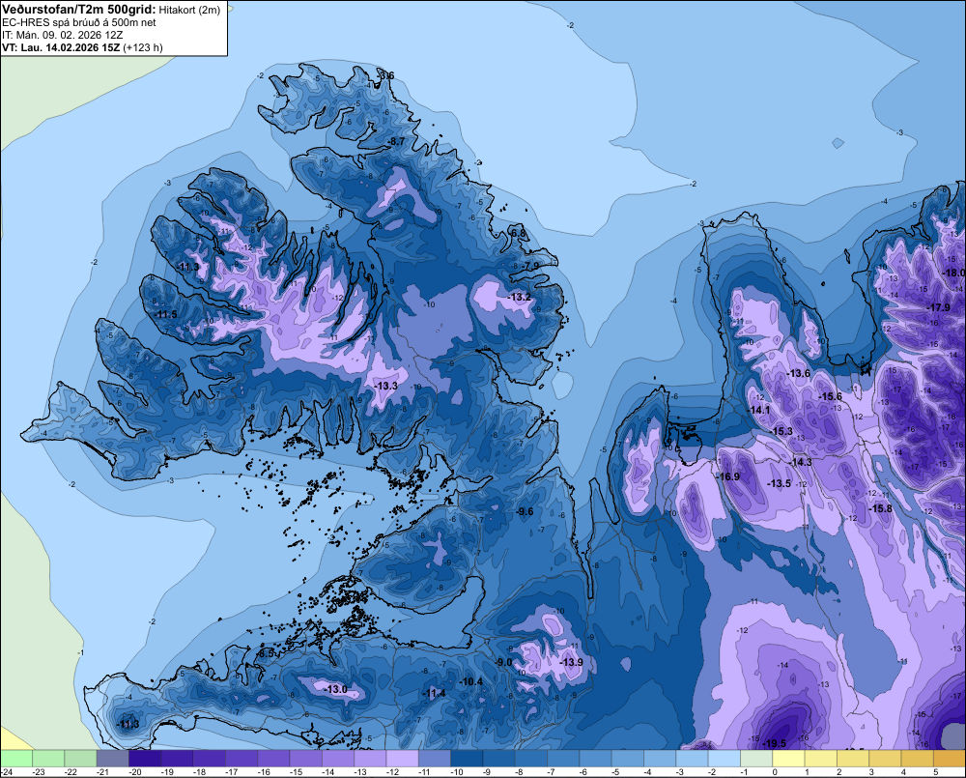Screen dimensions: 966x778
Task: Click the -13.0 temperature value on map
Action: tap(336, 689)
